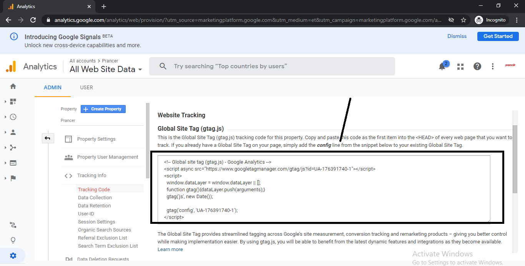525x266 pixels.
Task: Open User-ID settings
Action: pos(86,214)
